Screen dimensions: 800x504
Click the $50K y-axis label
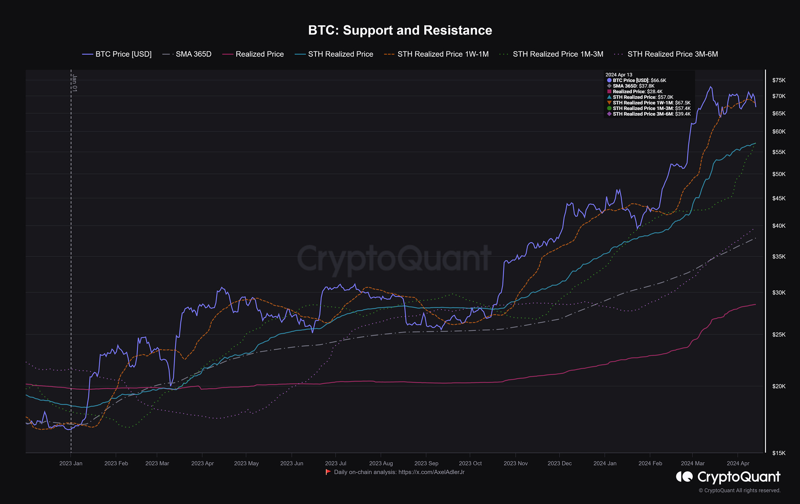779,174
